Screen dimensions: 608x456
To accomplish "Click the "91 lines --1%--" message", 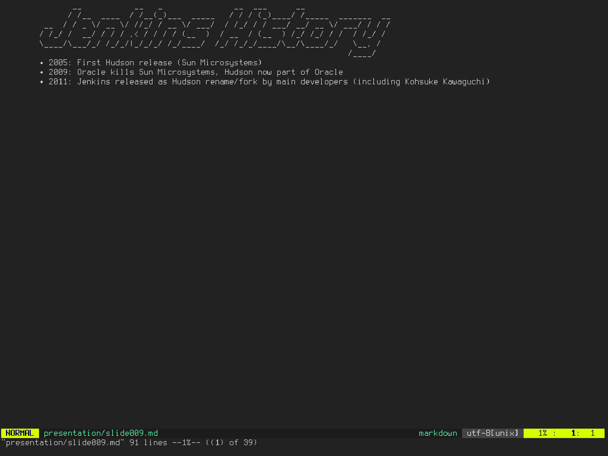I will pos(165,442).
